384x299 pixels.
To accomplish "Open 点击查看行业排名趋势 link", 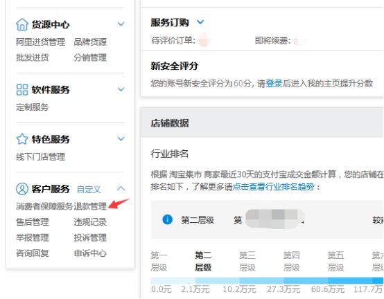I will tap(273, 187).
